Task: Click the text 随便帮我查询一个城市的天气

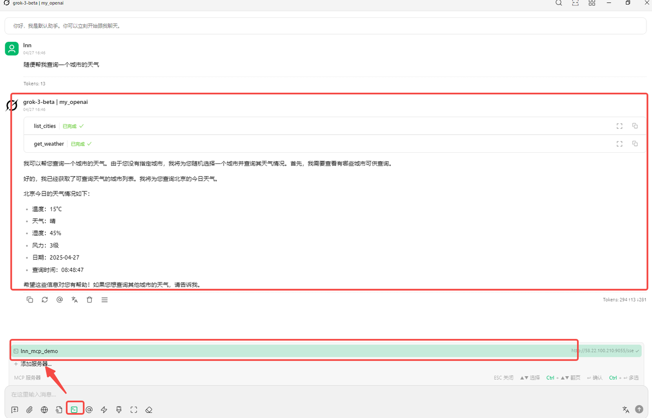Action: (62, 65)
